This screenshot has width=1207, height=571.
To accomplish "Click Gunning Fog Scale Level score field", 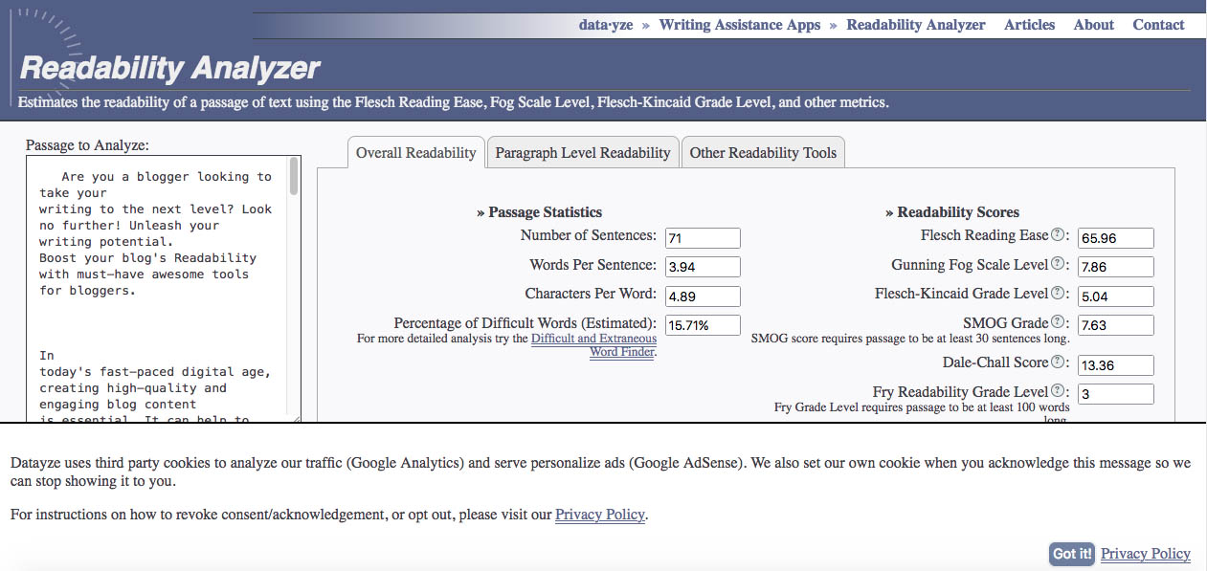I will [1116, 267].
